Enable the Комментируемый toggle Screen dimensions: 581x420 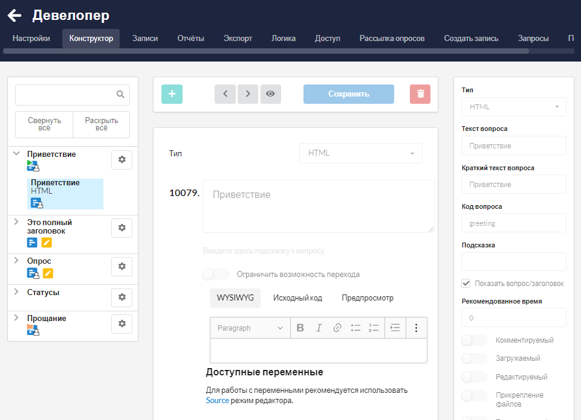[x=474, y=340]
